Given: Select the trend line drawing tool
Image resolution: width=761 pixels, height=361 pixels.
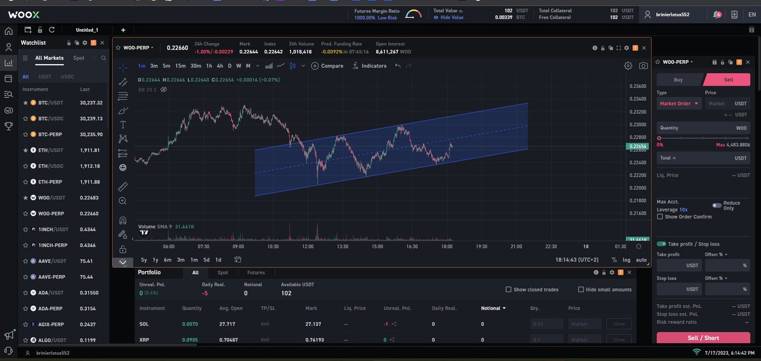Looking at the screenshot, I should 123,81.
